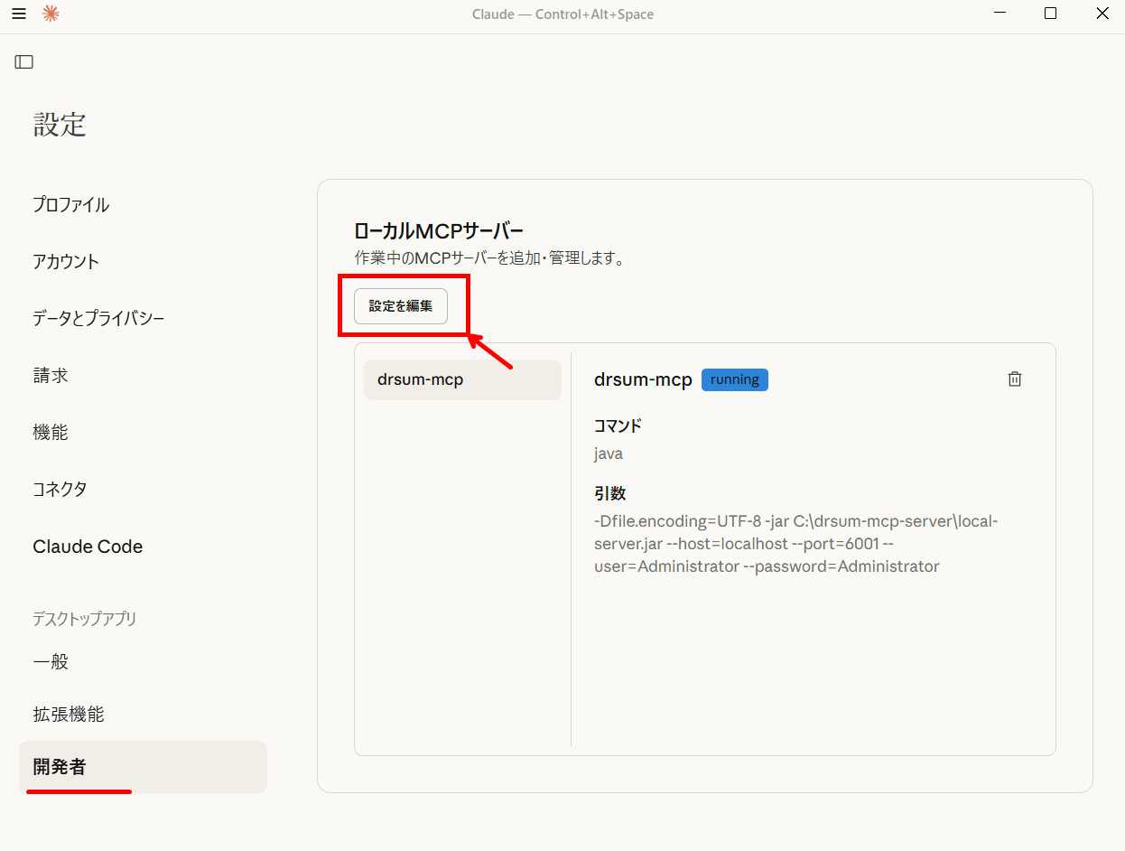Image resolution: width=1125 pixels, height=851 pixels.
Task: Minimize the Claude window
Action: [x=999, y=14]
